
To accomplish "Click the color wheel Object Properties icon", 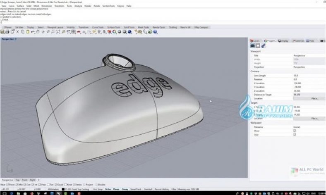I will (x=114, y=32).
